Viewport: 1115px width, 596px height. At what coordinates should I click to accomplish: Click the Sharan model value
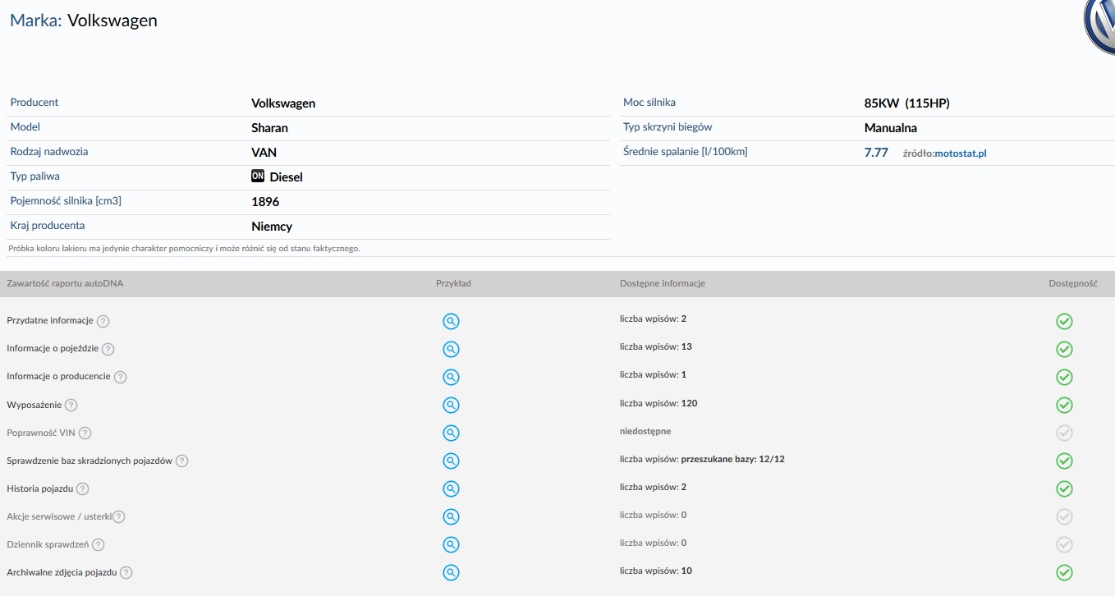tap(269, 128)
